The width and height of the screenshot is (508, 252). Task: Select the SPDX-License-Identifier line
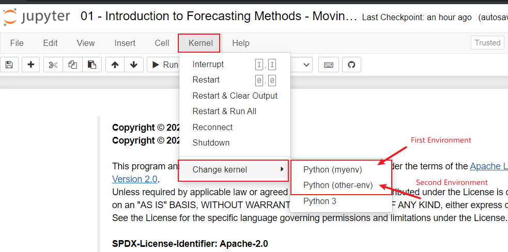tap(190, 244)
